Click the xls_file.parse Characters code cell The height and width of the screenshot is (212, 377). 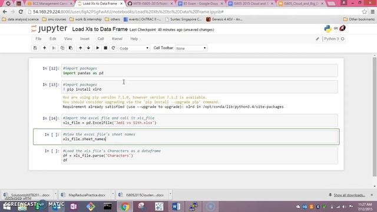tap(199, 155)
